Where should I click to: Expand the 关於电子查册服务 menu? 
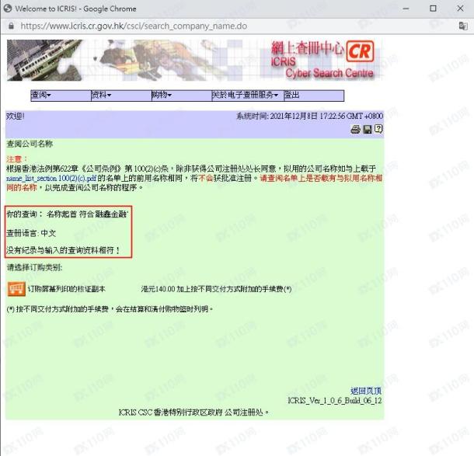click(x=245, y=96)
